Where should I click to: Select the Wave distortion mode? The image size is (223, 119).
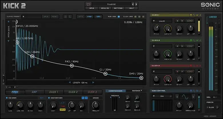click(63, 110)
